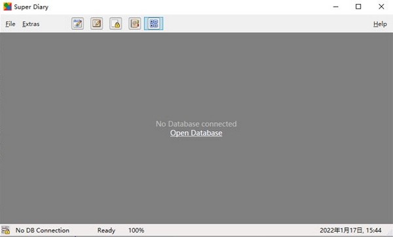Viewport: 393px width, 237px height.
Task: Click the brown address book toolbar icon
Action: (x=134, y=24)
